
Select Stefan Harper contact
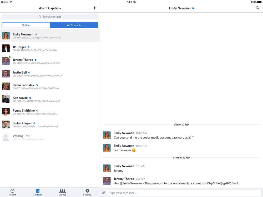click(50, 125)
